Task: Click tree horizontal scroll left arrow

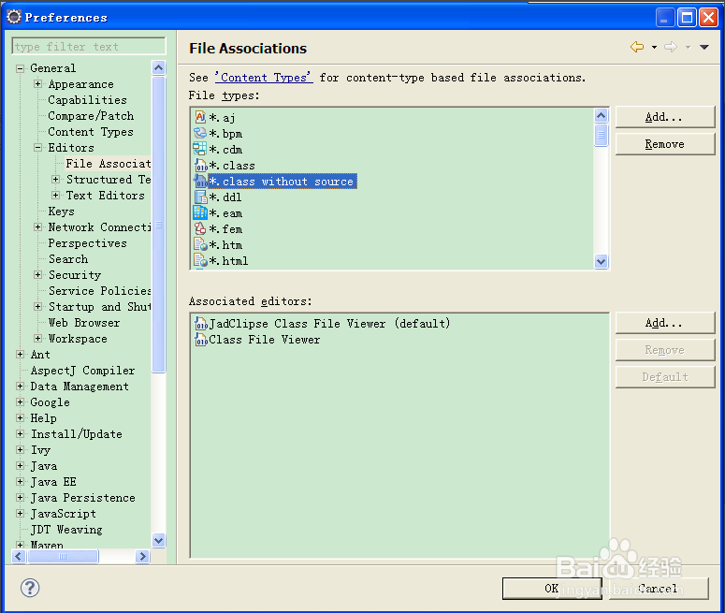Action: [19, 556]
